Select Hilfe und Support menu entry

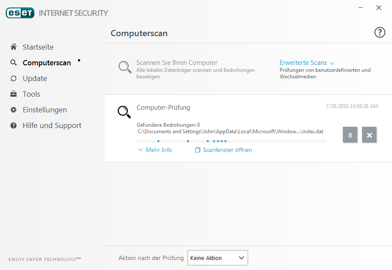click(52, 125)
